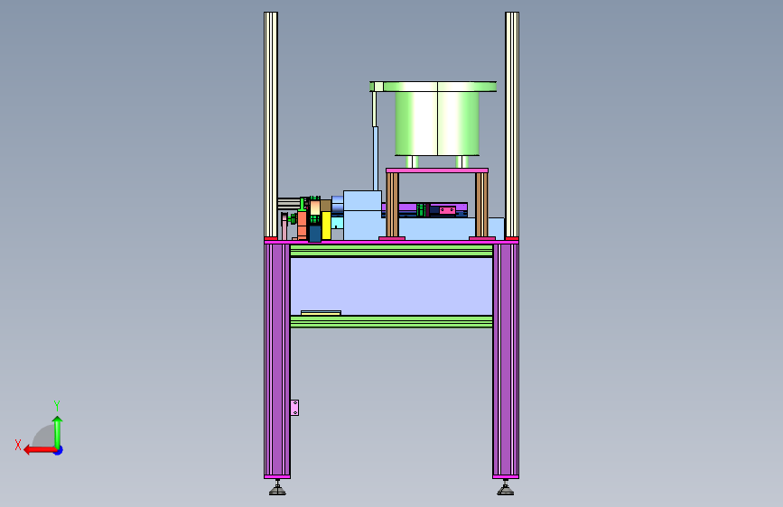This screenshot has width=783, height=507.
Task: Click the blue Z axis ball of the triad
Action: click(x=59, y=451)
